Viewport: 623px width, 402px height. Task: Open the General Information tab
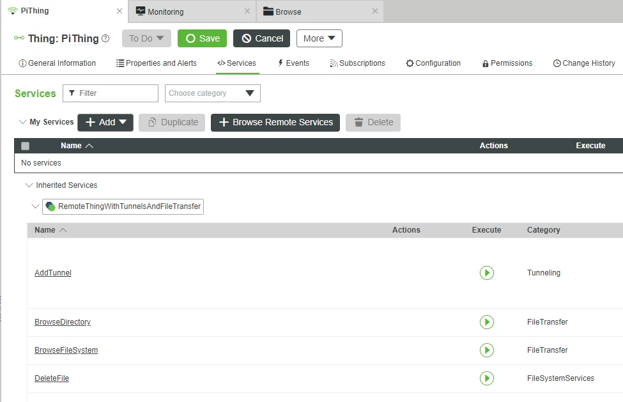pos(58,63)
